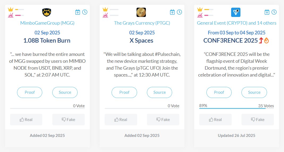Add MGG Token Burn to calendar
Screen dimensions: 284x152
click(78, 12)
